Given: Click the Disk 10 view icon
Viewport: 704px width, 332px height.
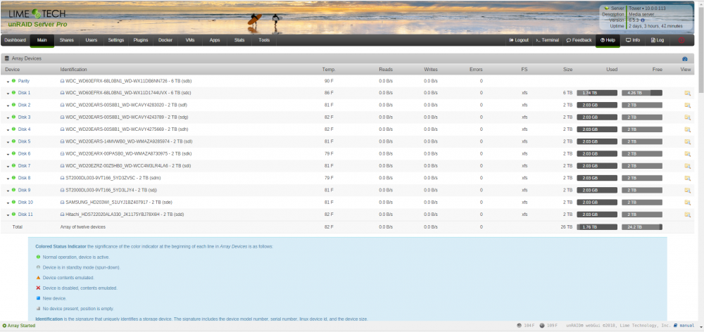Looking at the screenshot, I should point(687,203).
